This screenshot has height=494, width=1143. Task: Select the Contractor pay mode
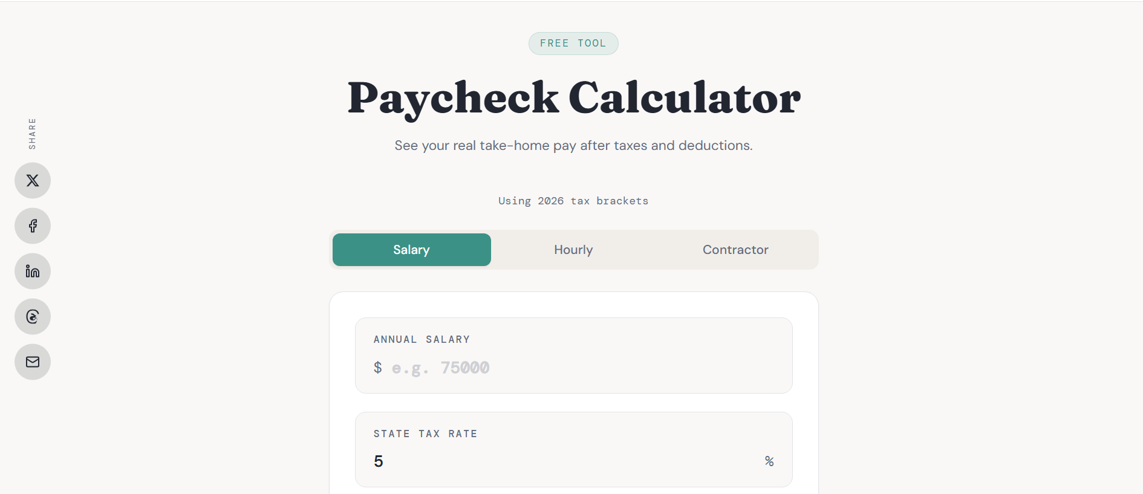[x=735, y=249]
